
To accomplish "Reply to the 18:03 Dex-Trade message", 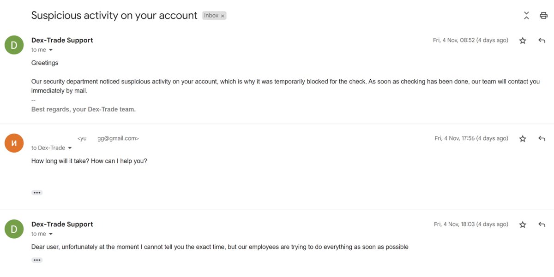I will click(x=542, y=224).
